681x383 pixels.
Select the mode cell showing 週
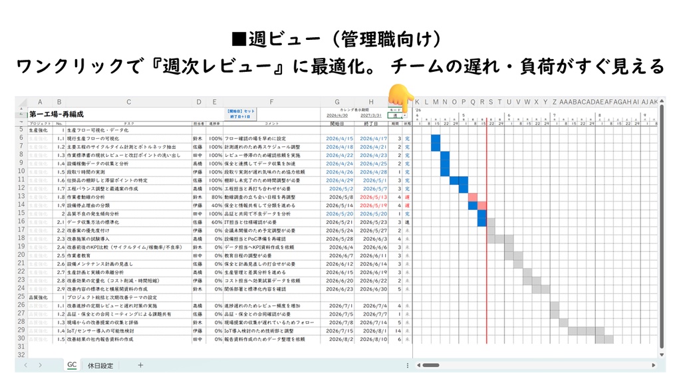point(395,116)
